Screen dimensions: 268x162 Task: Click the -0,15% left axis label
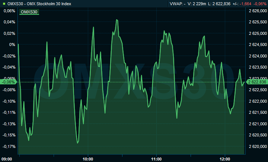9,135
